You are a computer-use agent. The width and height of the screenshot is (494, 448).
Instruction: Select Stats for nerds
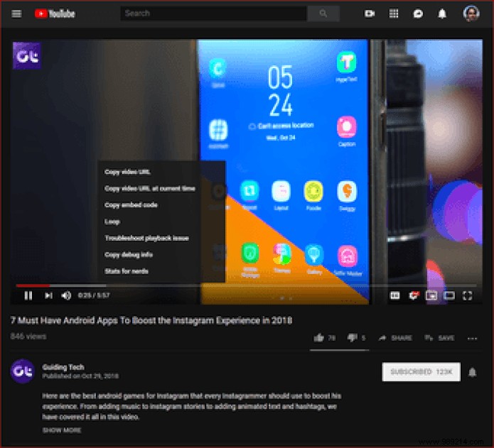(x=127, y=271)
